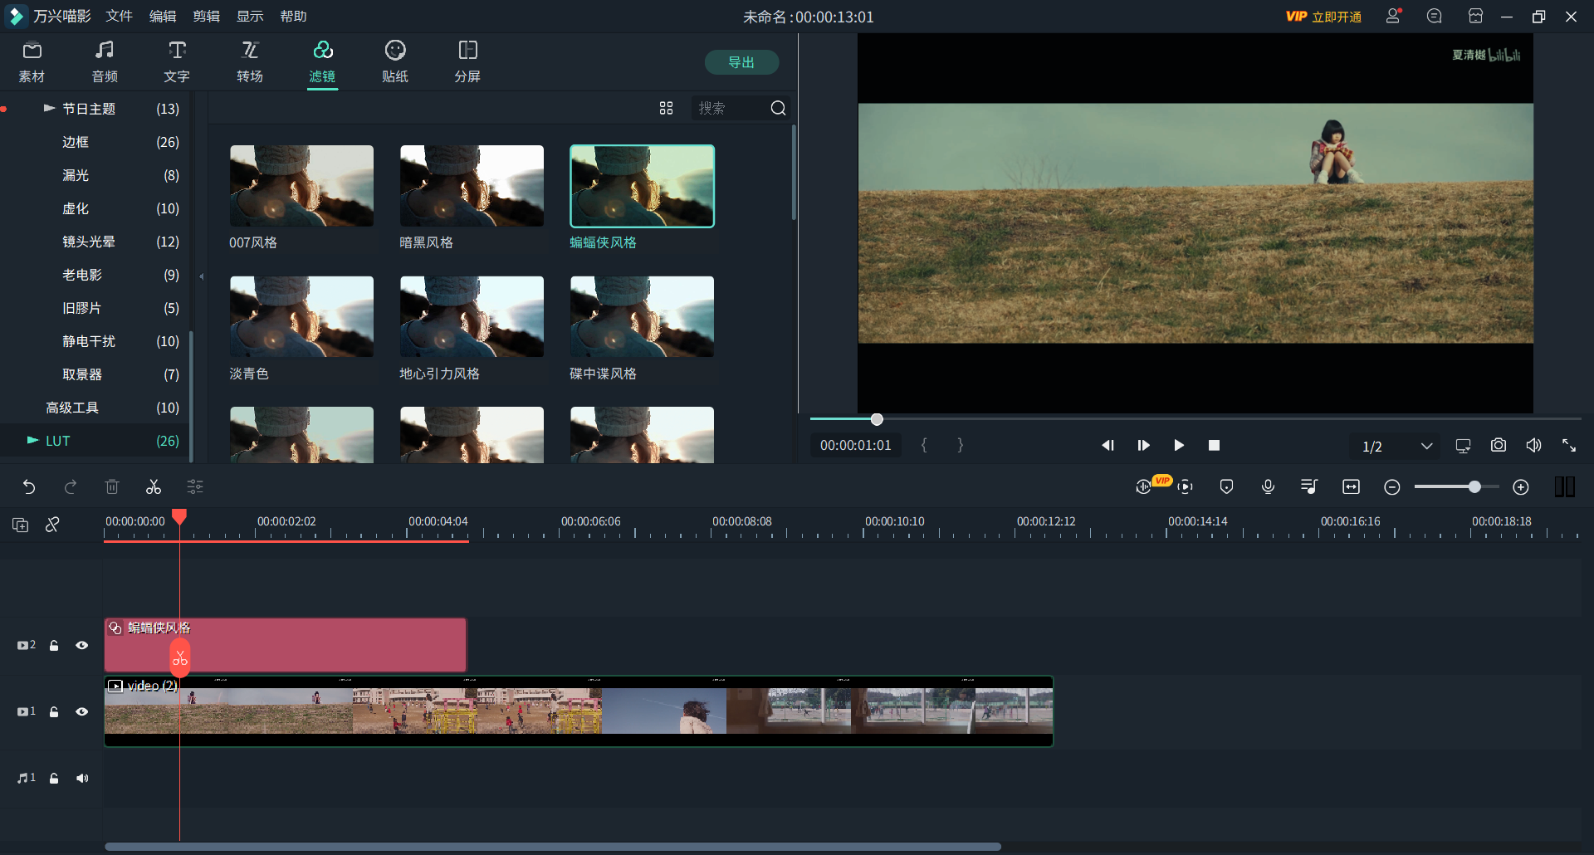Open the clip adjustment sliders icon
This screenshot has height=855, width=1594.
195,487
